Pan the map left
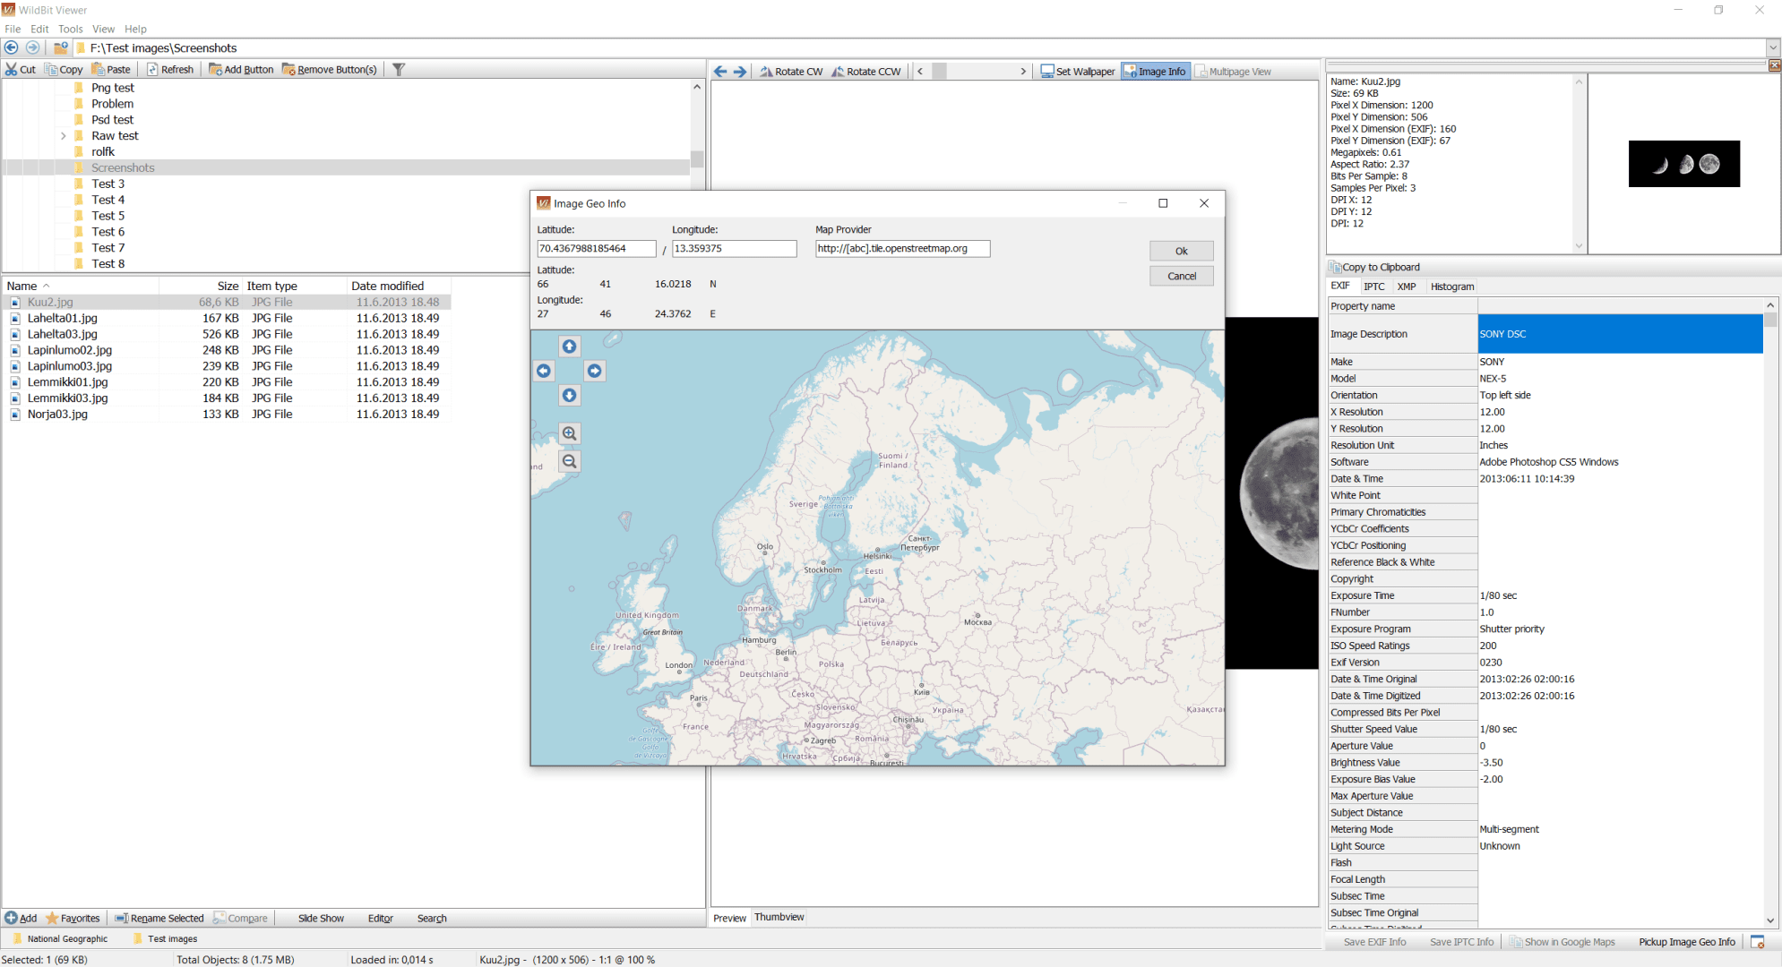1782x967 pixels. (544, 371)
